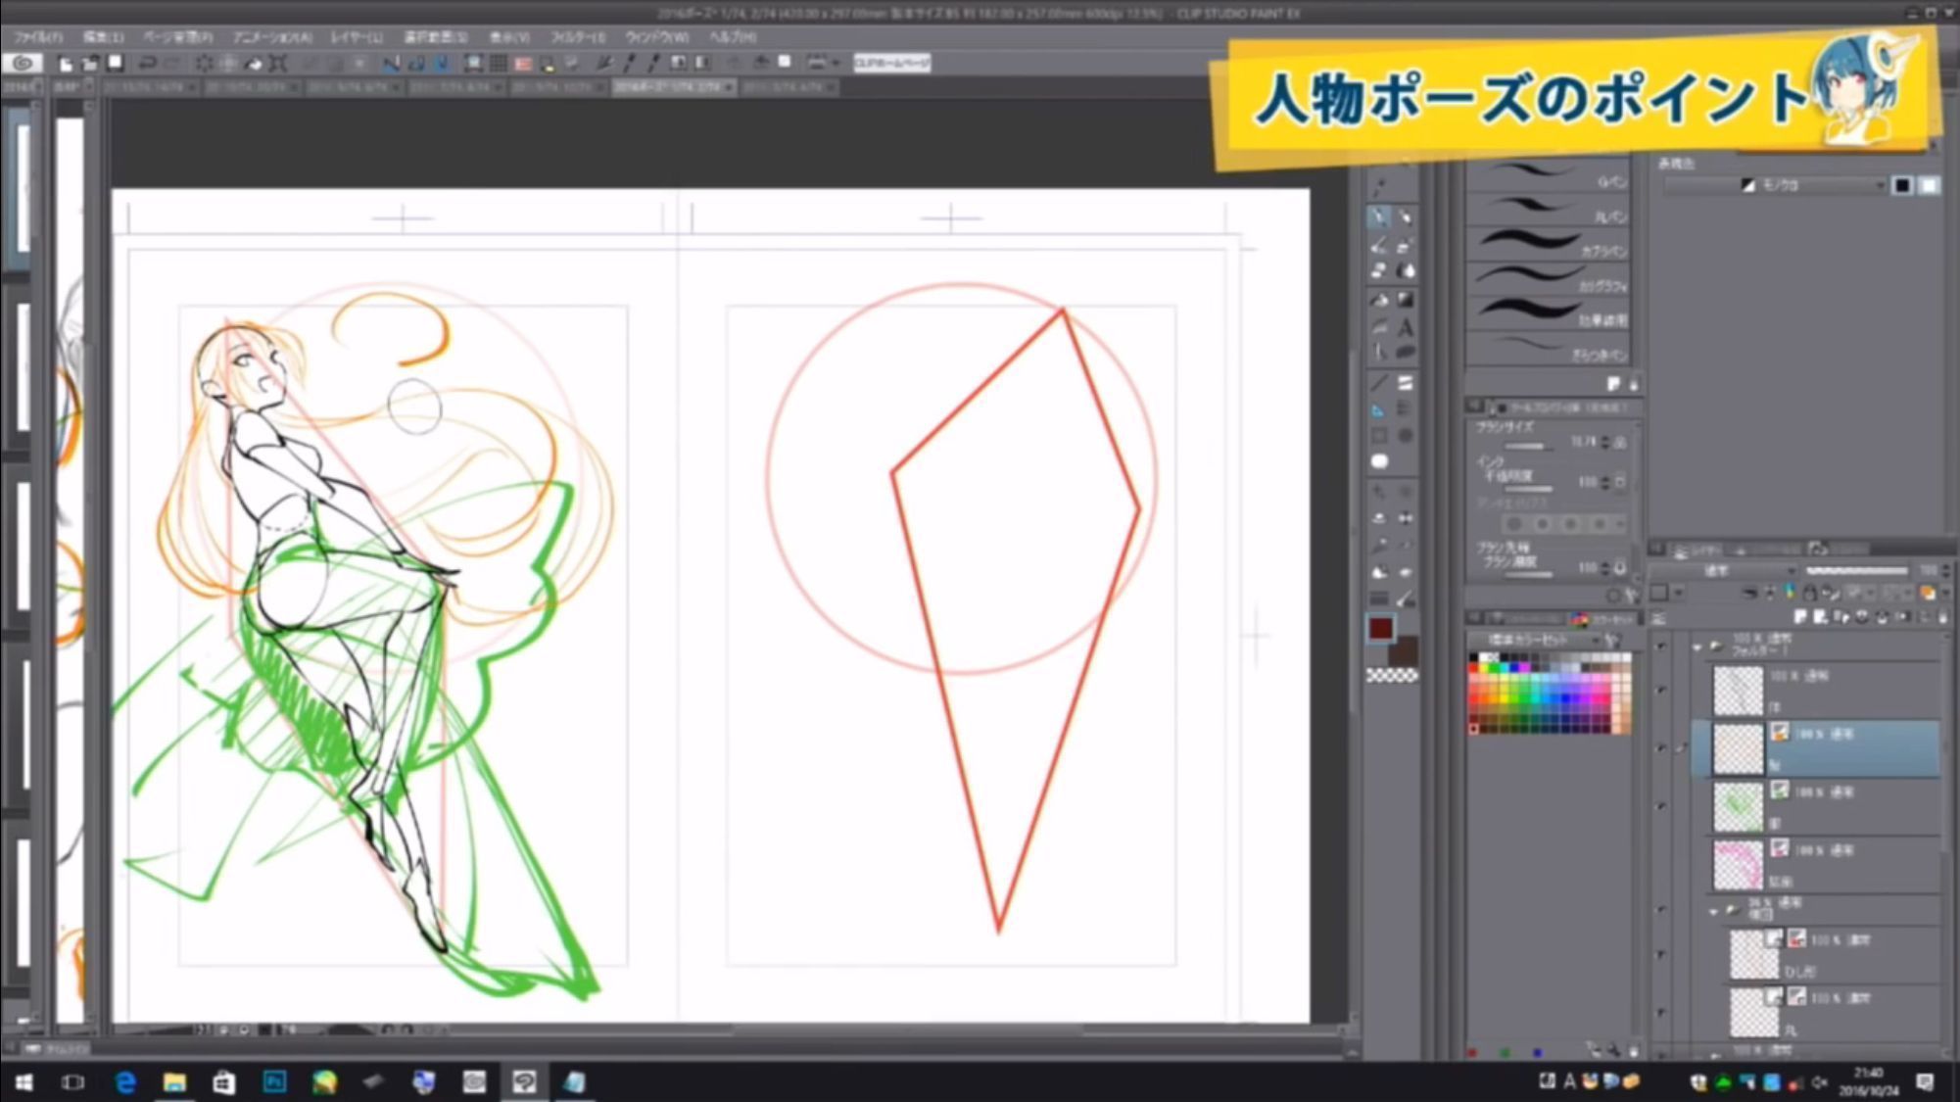This screenshot has width=1960, height=1102.
Task: Open the 表現色 モノクロ dropdown
Action: pyautogui.click(x=1776, y=185)
